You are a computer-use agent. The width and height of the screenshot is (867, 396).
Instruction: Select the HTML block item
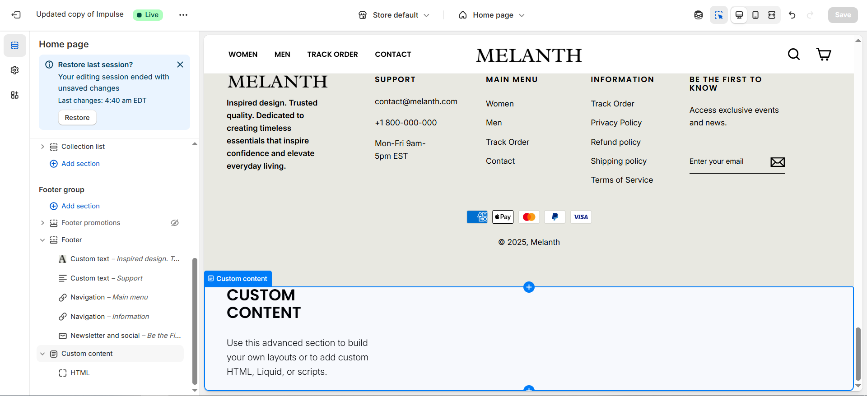pos(80,373)
